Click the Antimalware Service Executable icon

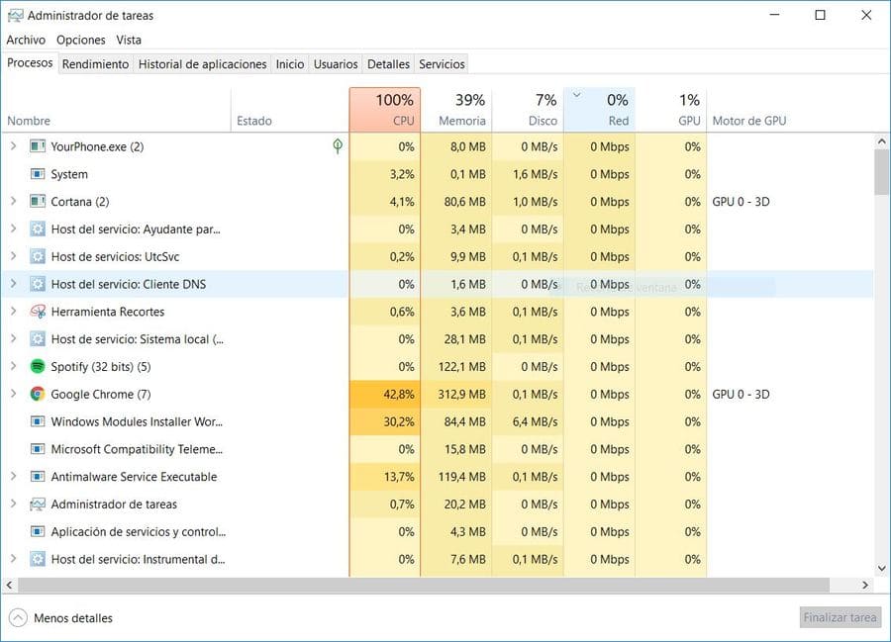point(38,477)
